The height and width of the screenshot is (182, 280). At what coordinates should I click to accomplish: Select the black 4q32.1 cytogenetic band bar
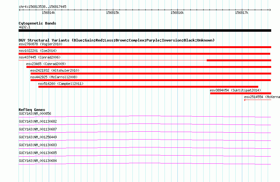(x=145, y=30)
